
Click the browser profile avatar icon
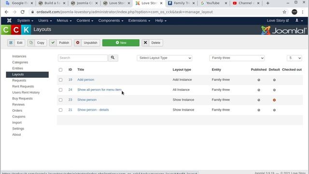294,12
